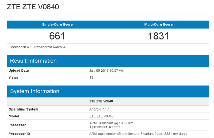This screenshot has width=214, height=138.
Task: Select the ARM Qualcomm @ 1.40 GHz text
Action: (x=111, y=123)
